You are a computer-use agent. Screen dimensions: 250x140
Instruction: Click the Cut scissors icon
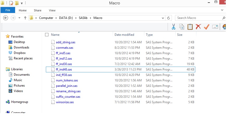point(173,27)
